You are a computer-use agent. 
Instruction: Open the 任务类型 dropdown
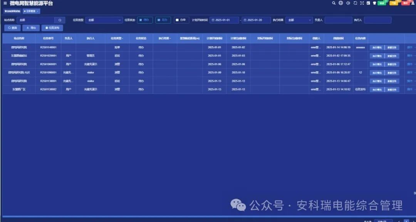[104, 20]
